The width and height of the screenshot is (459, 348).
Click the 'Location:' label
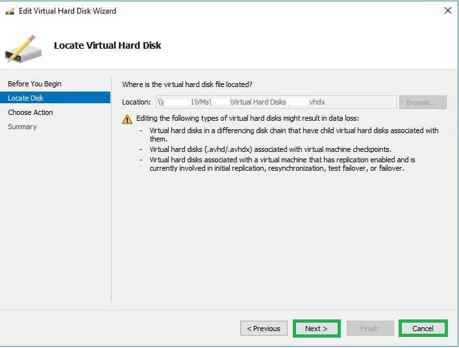click(x=136, y=102)
